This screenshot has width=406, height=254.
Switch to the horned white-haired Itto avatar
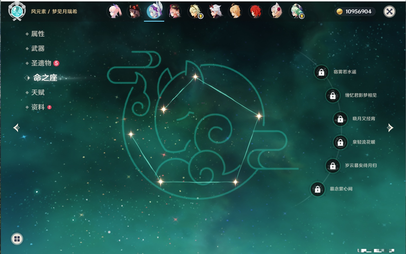(x=215, y=12)
